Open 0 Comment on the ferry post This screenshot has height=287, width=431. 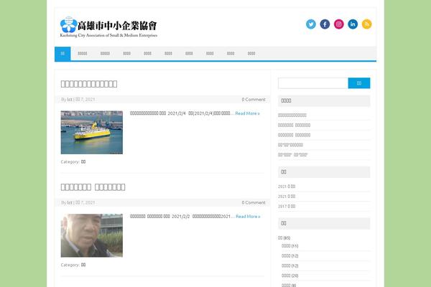pyautogui.click(x=254, y=100)
